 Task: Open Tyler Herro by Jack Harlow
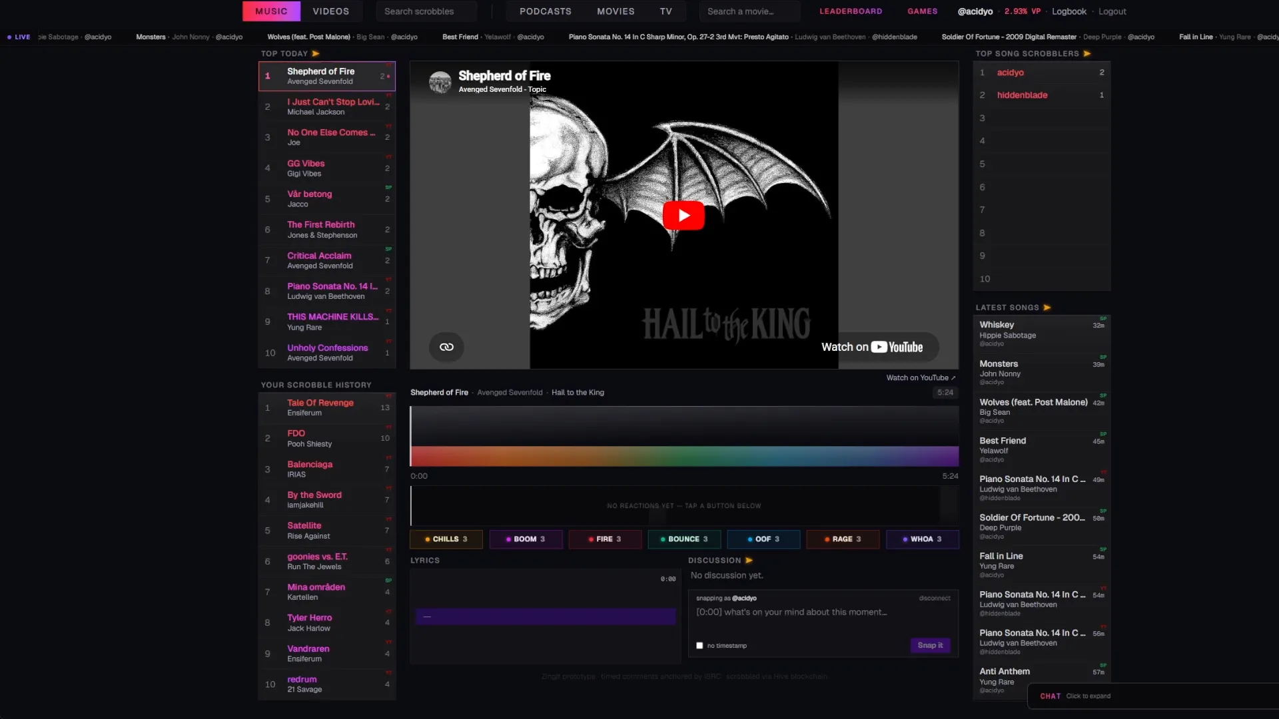pos(327,622)
